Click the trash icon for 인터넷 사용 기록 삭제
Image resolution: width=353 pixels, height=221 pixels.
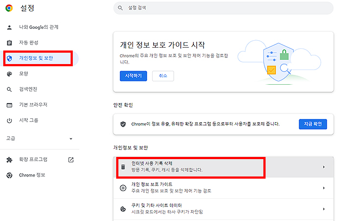pyautogui.click(x=123, y=167)
